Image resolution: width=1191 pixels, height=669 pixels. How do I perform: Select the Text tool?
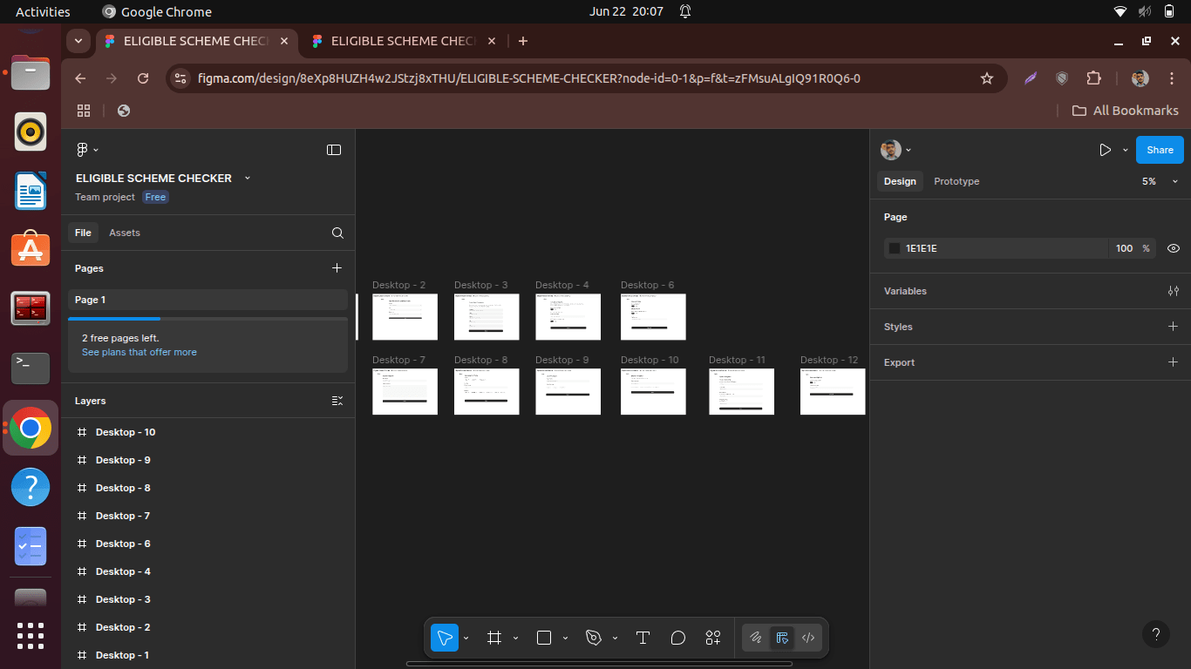(x=643, y=638)
